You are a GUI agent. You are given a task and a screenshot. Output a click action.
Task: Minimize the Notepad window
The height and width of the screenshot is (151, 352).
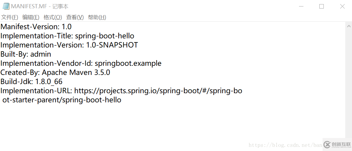[x=301, y=6]
